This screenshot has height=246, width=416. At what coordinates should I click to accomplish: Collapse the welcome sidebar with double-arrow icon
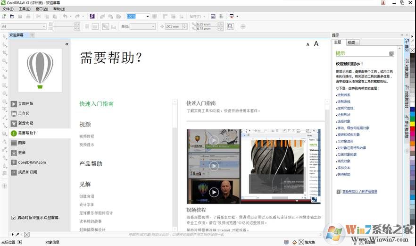point(67,44)
